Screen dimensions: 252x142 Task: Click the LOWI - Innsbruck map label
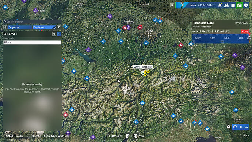pos(143,67)
